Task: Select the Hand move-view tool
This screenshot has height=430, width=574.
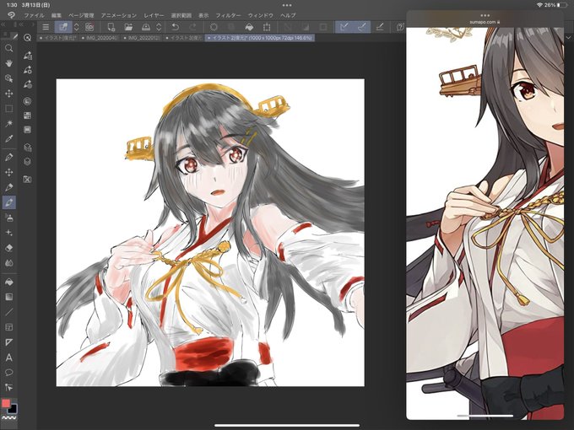Action: pyautogui.click(x=8, y=63)
